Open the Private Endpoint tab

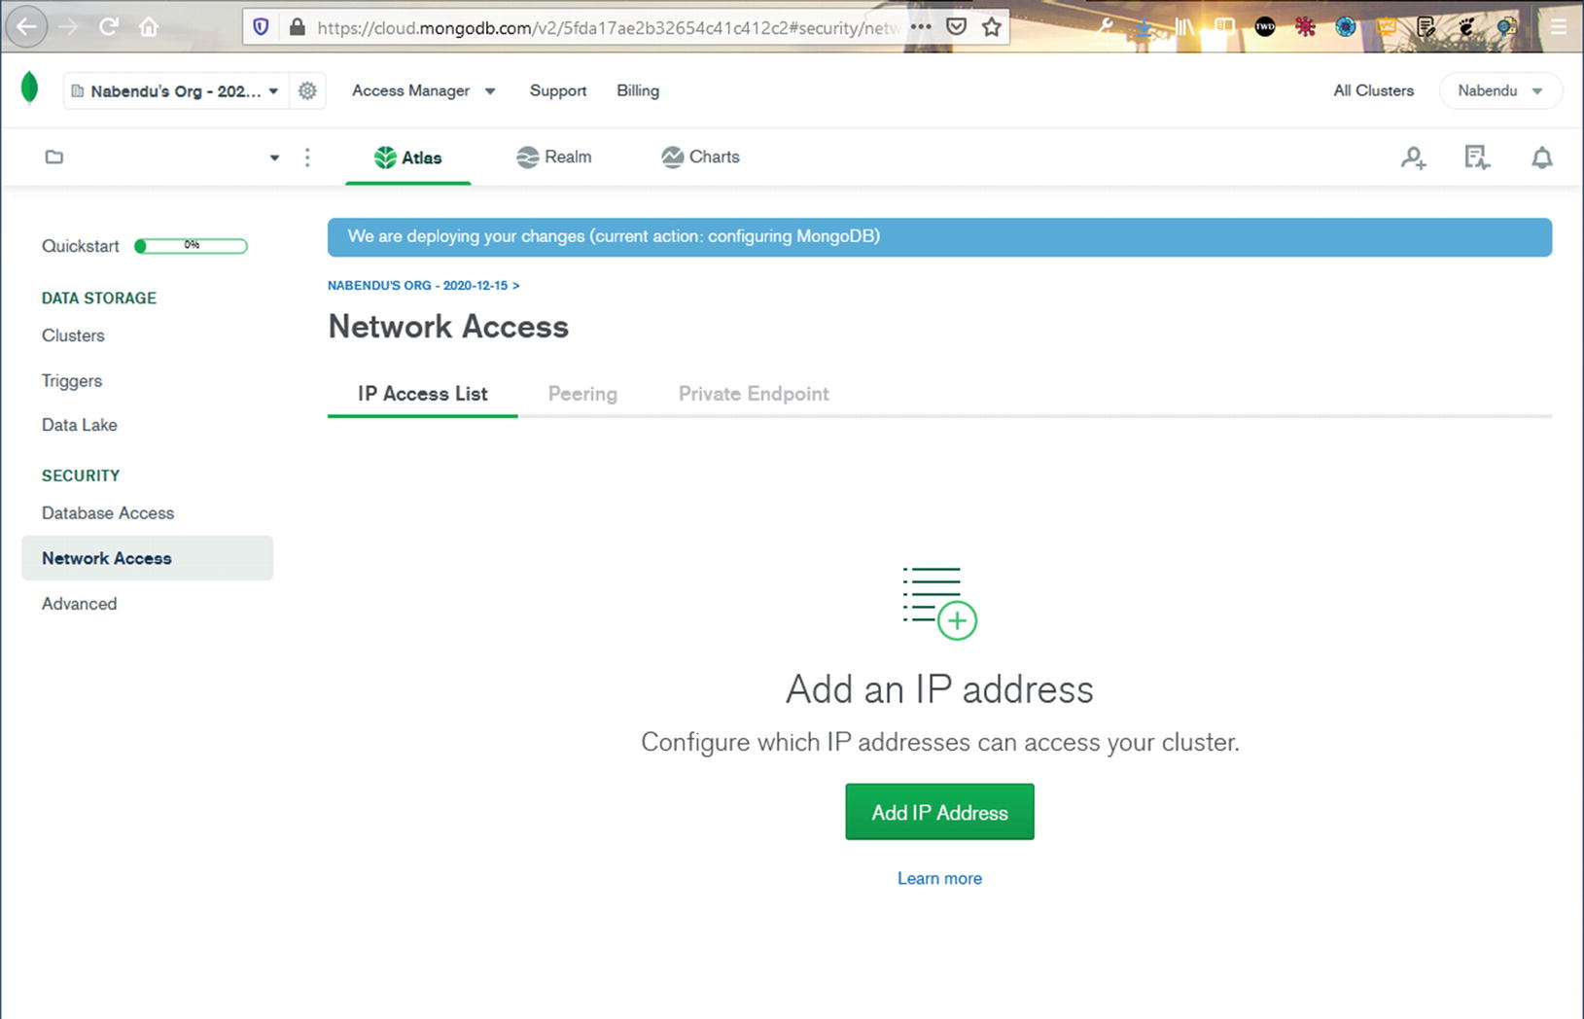pyautogui.click(x=754, y=394)
